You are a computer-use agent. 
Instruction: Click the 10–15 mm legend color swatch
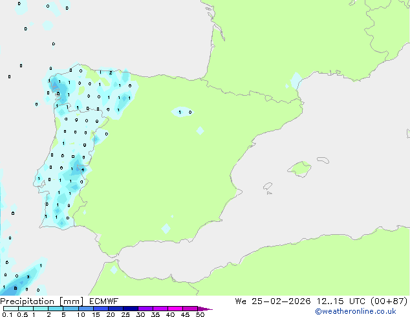(x=86, y=309)
